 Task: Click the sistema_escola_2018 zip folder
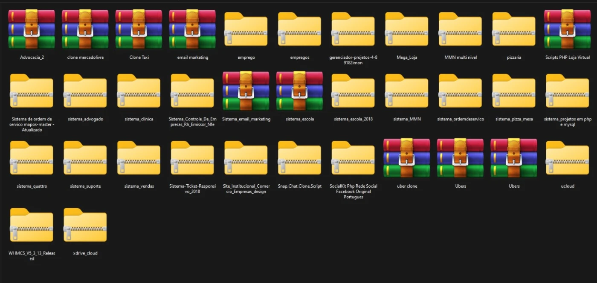coord(353,91)
